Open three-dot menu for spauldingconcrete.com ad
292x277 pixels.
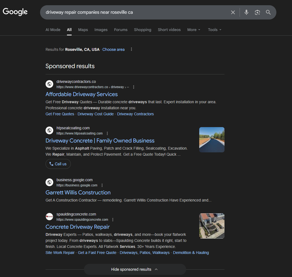pos(113,220)
